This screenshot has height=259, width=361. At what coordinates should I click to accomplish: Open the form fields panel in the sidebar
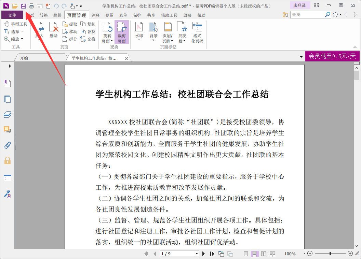pos(8,178)
